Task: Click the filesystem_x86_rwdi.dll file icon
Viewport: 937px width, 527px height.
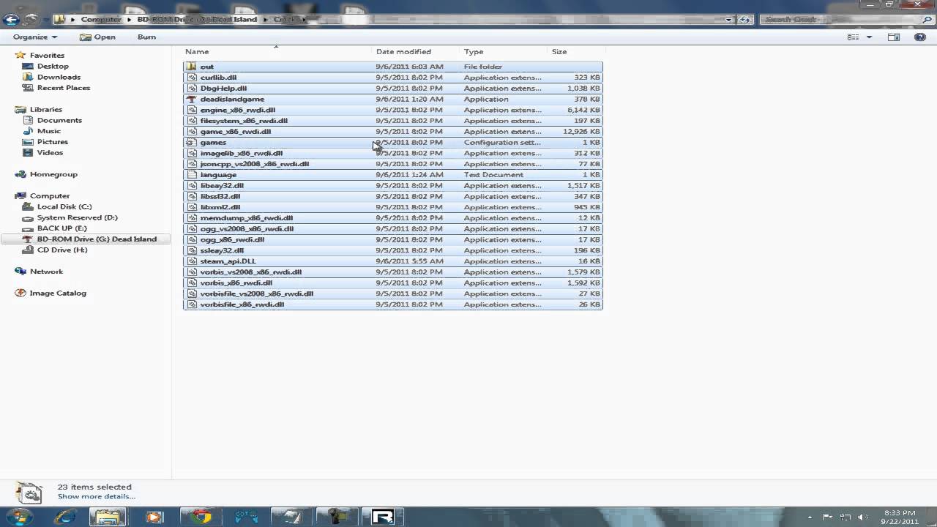Action: coord(192,121)
